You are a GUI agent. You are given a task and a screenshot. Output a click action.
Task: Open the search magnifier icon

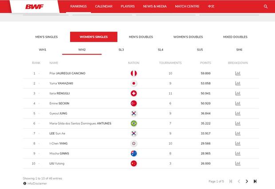coord(266,7)
